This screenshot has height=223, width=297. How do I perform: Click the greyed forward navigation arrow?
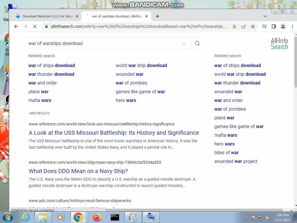pyautogui.click(x=26, y=26)
